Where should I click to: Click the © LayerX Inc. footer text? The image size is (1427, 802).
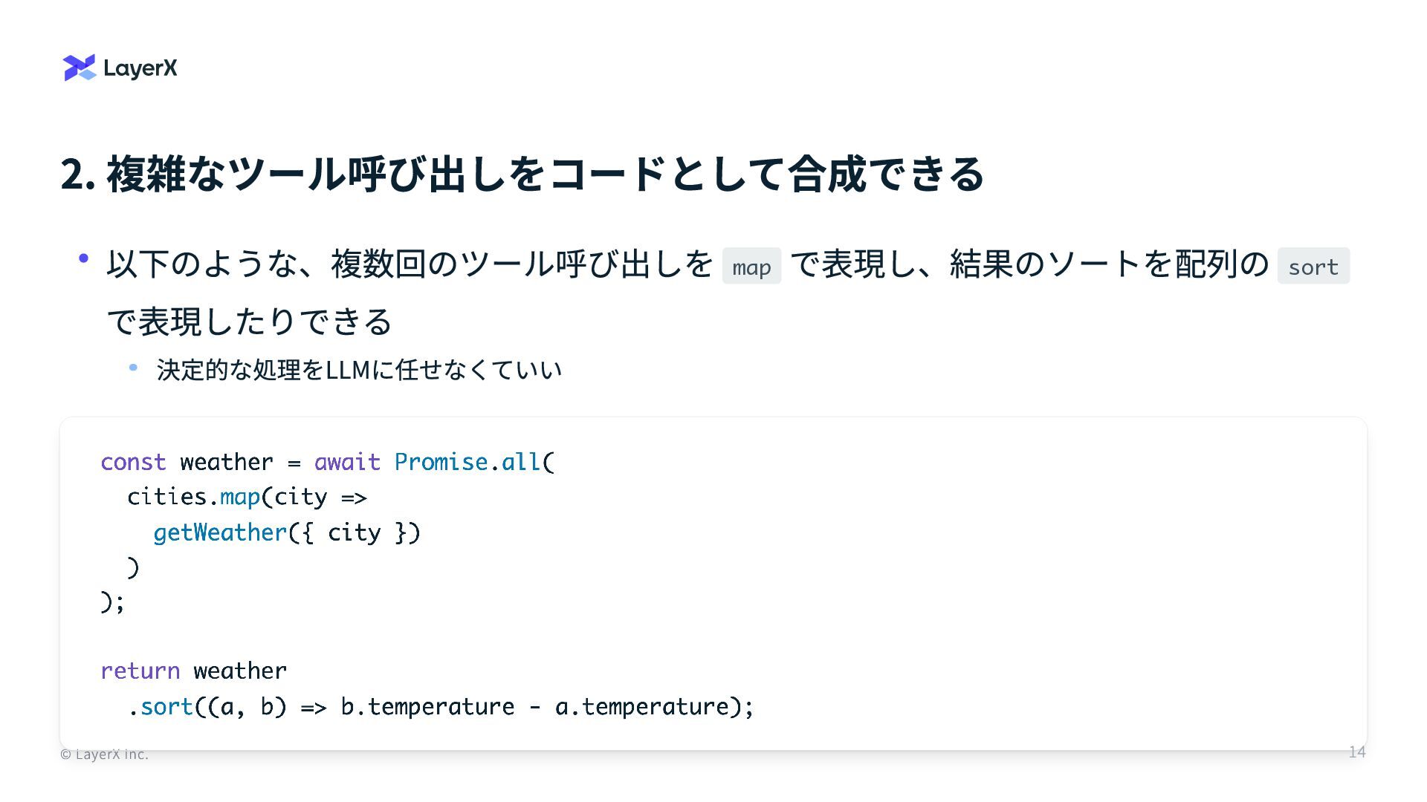pyautogui.click(x=104, y=754)
